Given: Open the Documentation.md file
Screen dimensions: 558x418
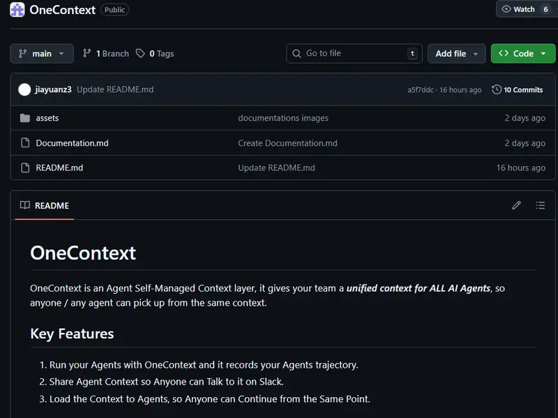Looking at the screenshot, I should click(x=72, y=143).
